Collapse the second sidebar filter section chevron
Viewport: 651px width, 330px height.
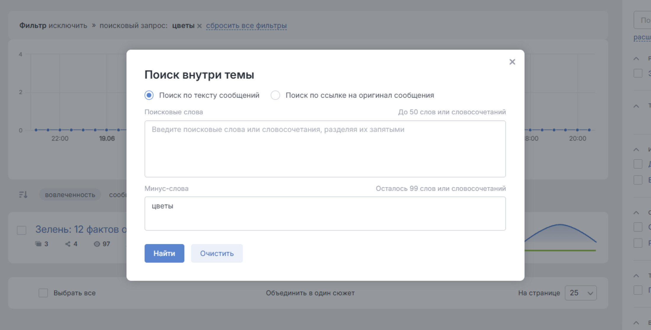point(636,106)
